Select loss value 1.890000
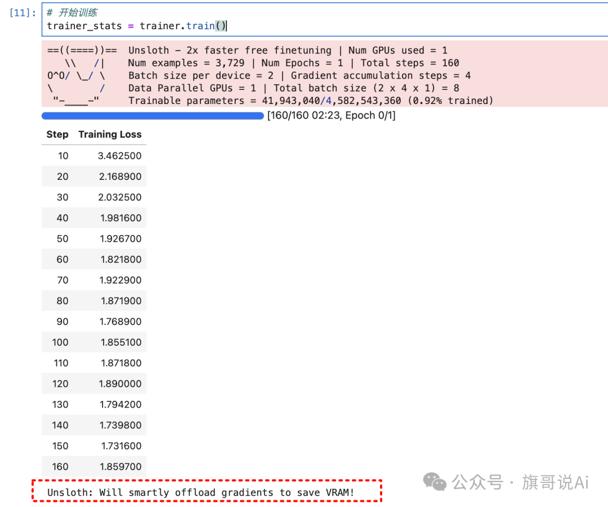 point(120,383)
